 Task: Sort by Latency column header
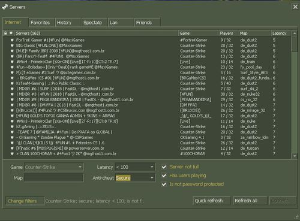281,33
